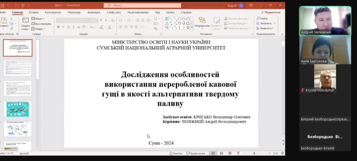Open the change case Aa dropdown

pos(92,27)
